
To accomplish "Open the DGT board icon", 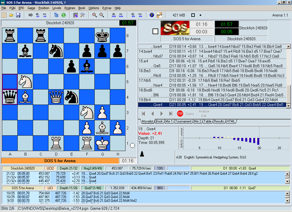I will coord(159,15).
